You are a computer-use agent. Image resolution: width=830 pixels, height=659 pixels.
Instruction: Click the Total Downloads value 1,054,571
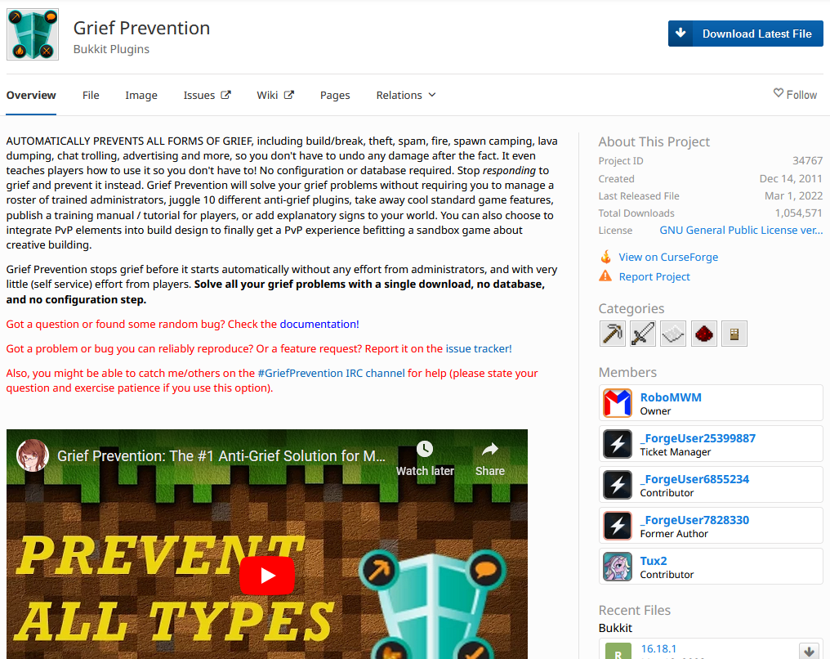pos(799,213)
